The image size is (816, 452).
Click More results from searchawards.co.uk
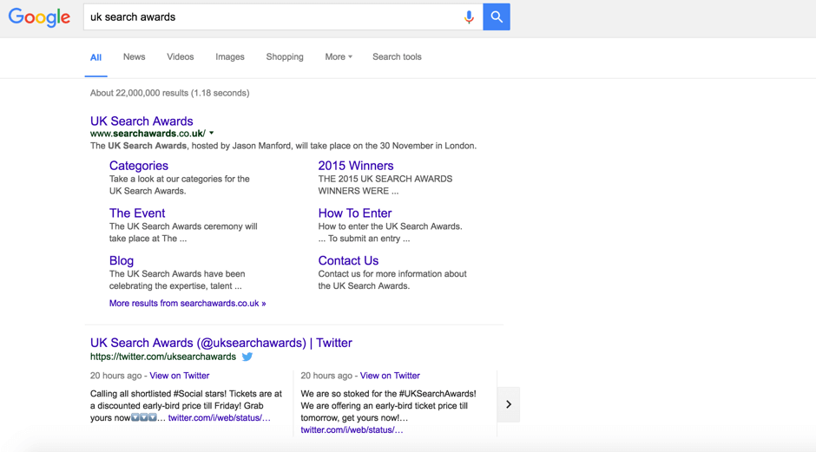click(188, 304)
